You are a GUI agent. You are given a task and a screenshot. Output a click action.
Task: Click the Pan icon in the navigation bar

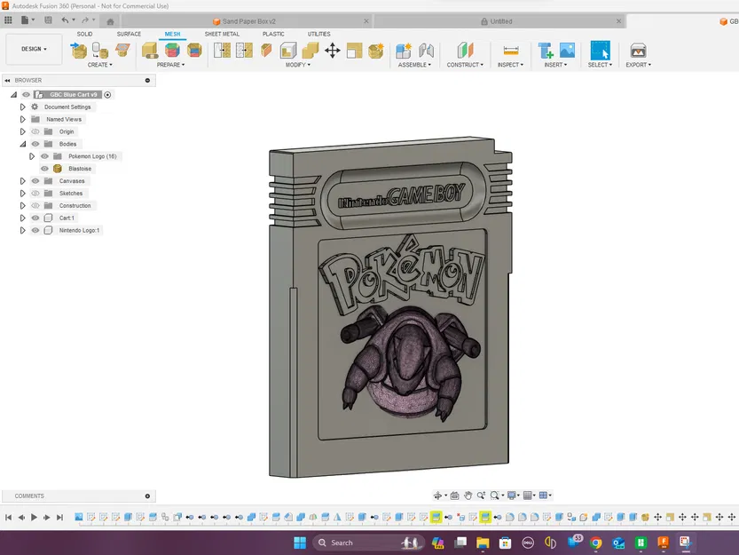pyautogui.click(x=468, y=496)
